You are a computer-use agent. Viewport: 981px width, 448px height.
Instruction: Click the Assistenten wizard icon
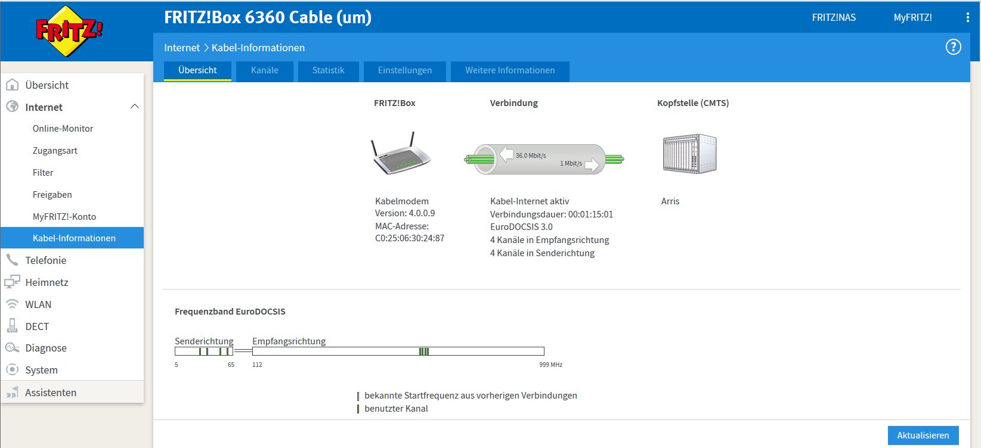[12, 392]
